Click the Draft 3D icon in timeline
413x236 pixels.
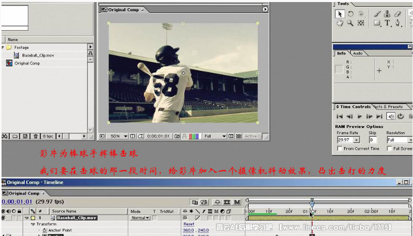[204, 202]
